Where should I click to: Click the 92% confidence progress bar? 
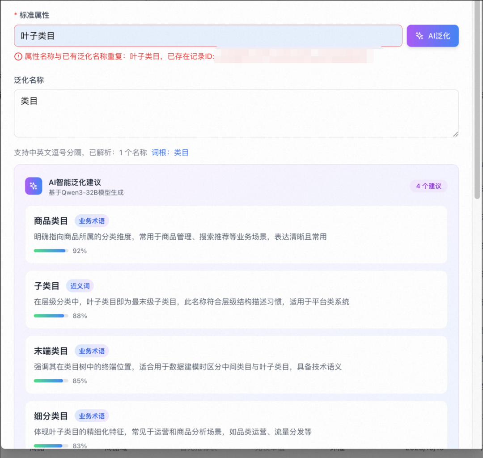tap(51, 250)
